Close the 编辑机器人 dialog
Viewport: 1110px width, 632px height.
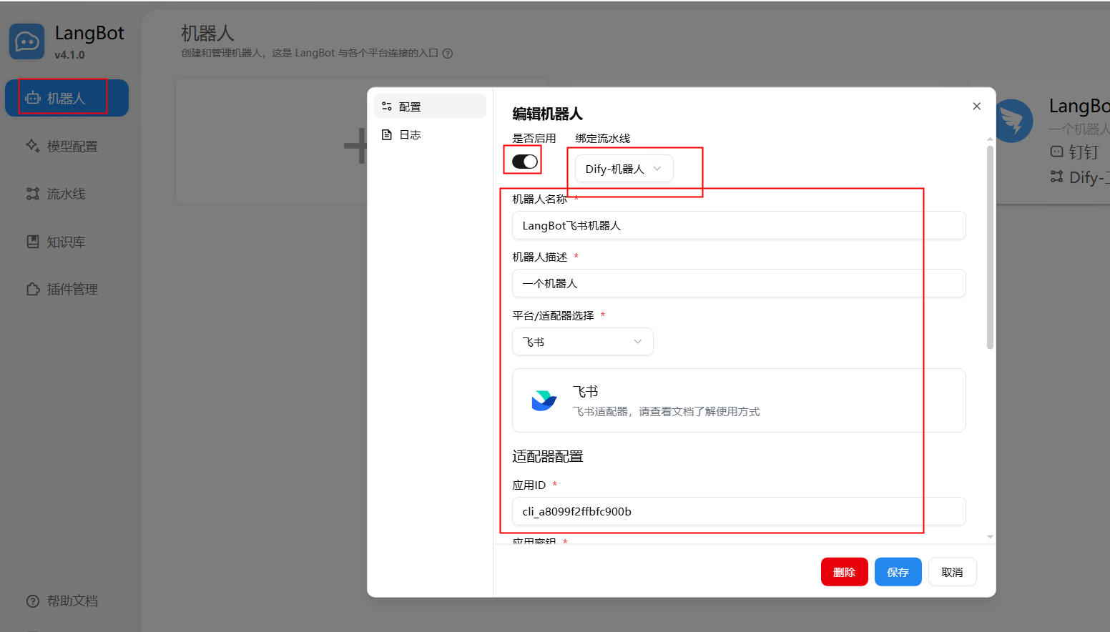976,106
